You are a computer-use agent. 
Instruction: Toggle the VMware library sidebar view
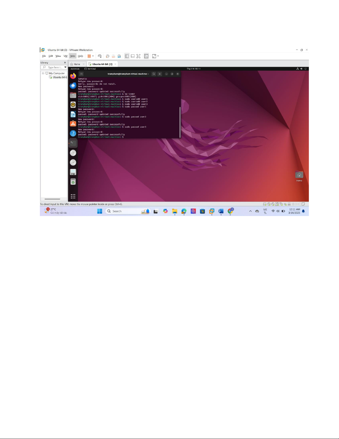tap(127, 56)
